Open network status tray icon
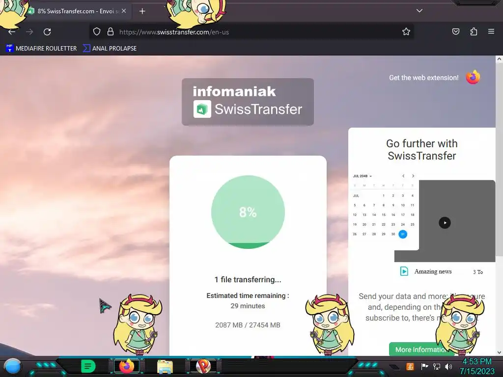 click(437, 366)
